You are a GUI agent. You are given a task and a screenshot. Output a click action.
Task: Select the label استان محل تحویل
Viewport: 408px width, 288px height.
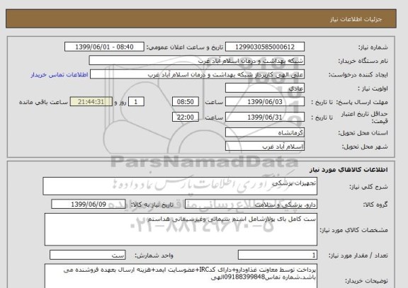tap(363, 133)
